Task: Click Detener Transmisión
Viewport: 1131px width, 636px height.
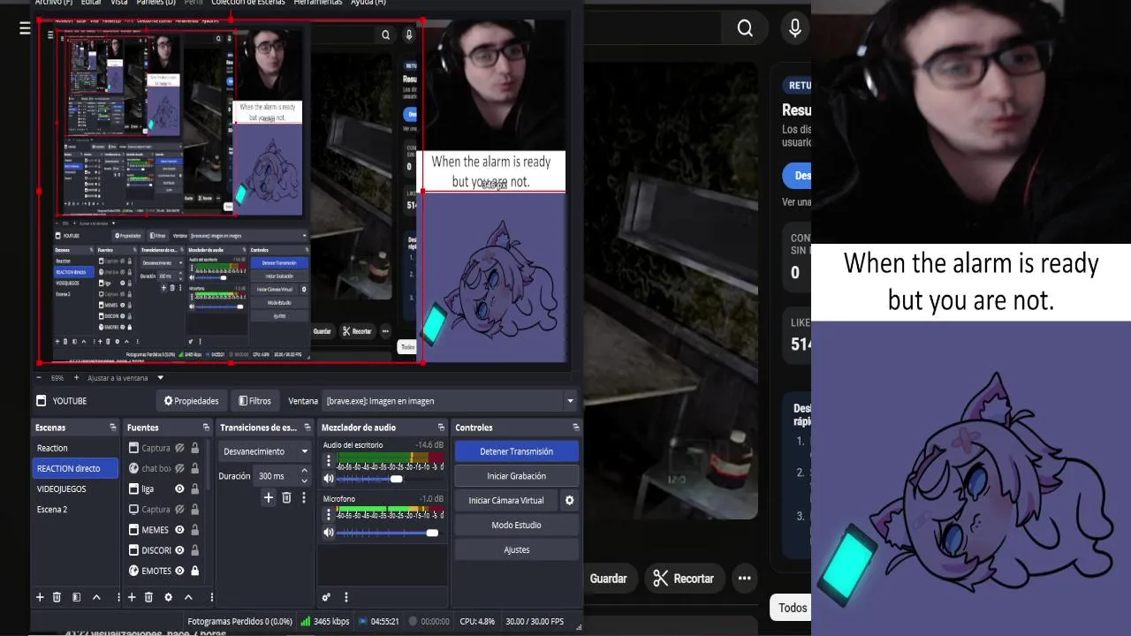Action: pos(517,451)
